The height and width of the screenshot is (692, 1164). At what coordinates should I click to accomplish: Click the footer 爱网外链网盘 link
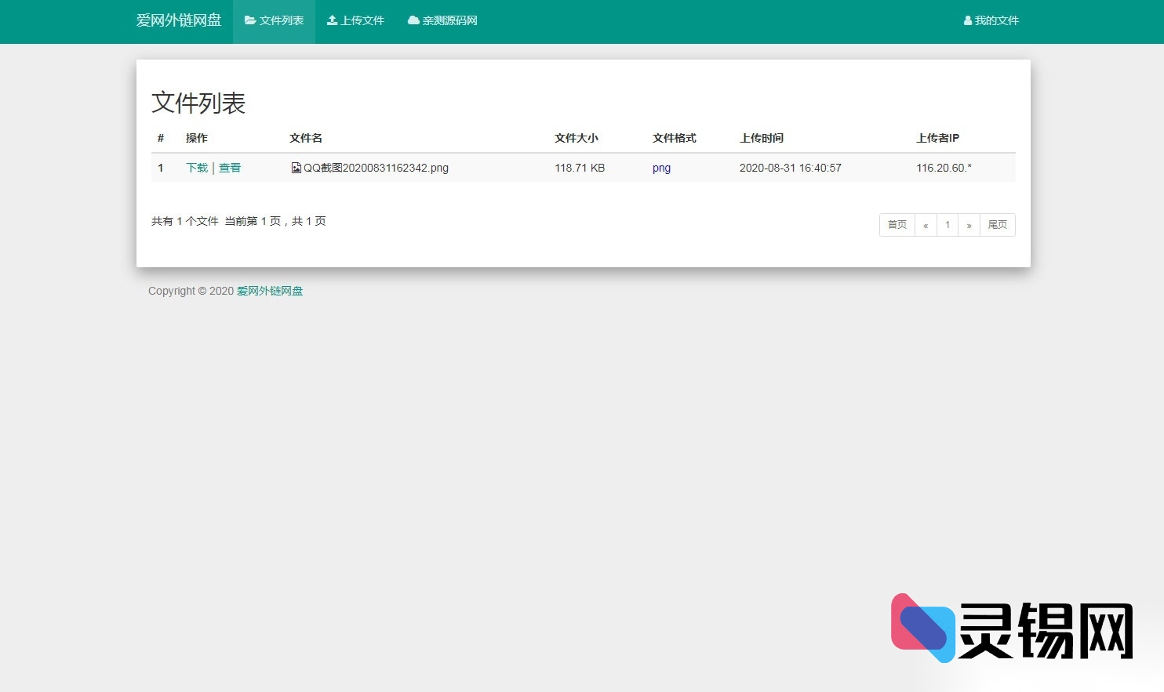pos(270,291)
